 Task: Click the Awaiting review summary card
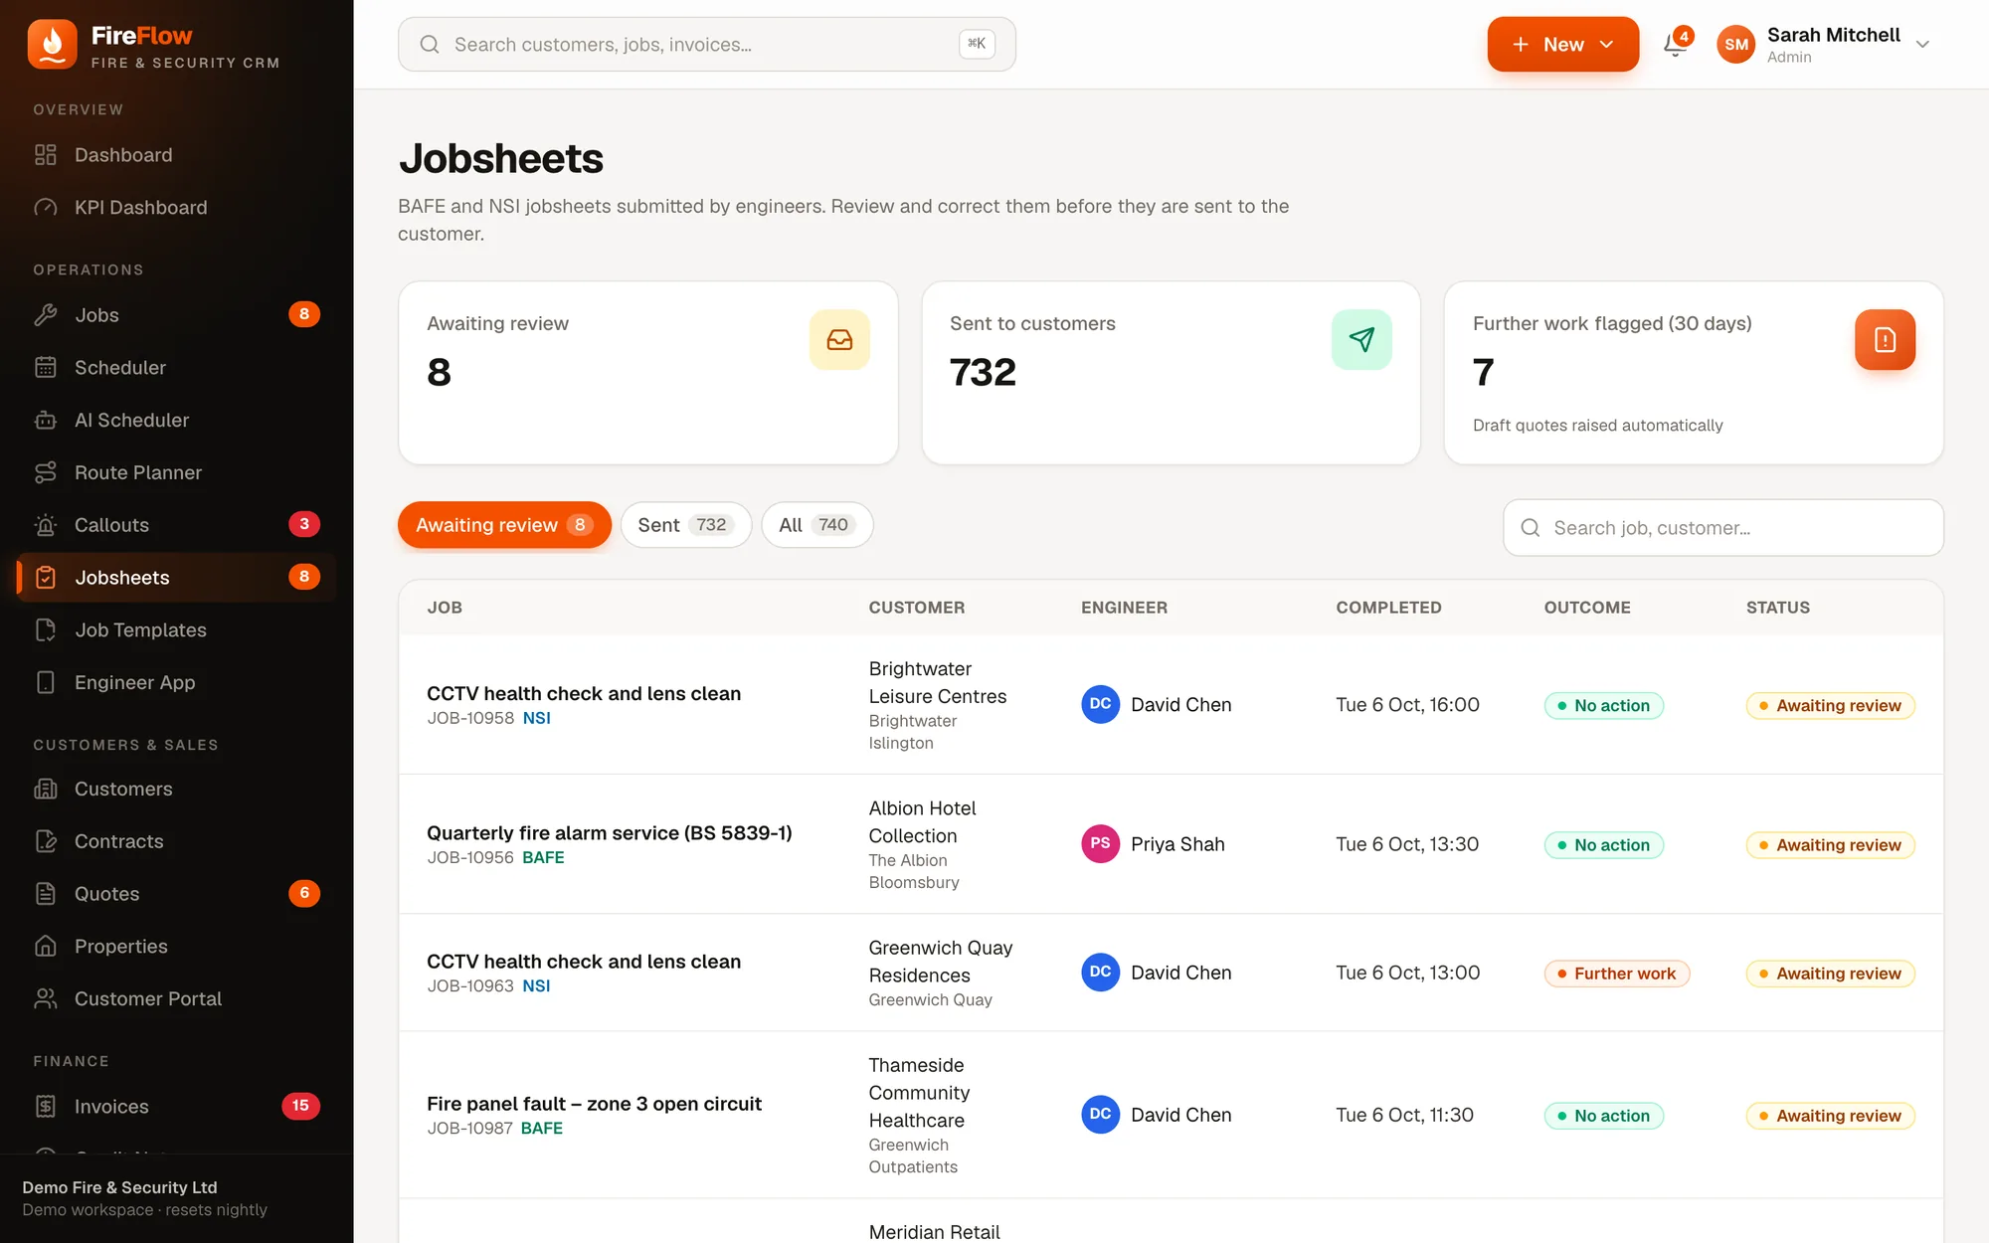tap(648, 373)
